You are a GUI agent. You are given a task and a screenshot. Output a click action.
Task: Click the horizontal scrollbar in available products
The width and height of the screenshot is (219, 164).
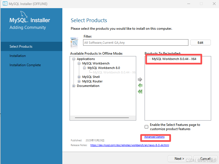102,118
